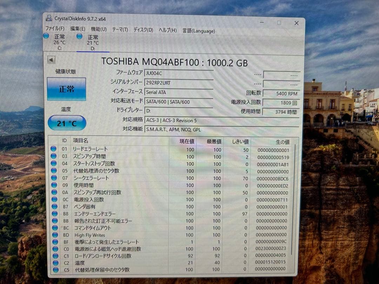Open the ファイル(F) menu
Screen dimensions: 379x284
[55, 28]
